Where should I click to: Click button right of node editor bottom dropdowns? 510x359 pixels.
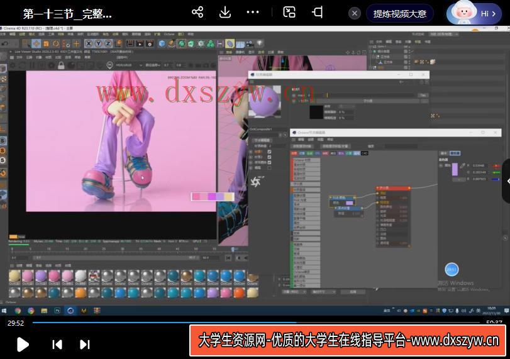(353, 292)
